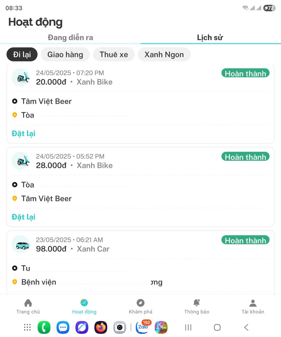Viewport: 281px width, 337px height.
Task: Tap the Android back navigation button
Action: pyautogui.click(x=246, y=327)
